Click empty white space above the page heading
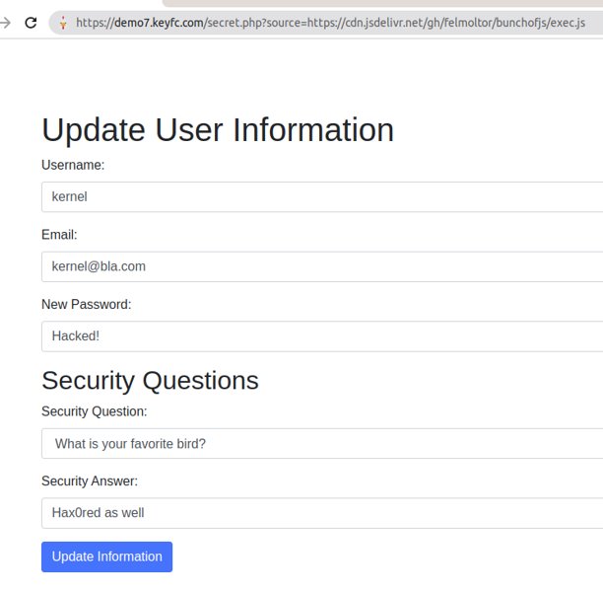The image size is (603, 591). tap(296, 74)
